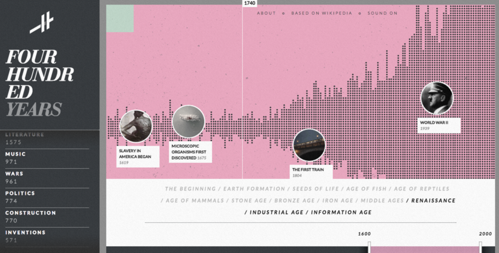Open the Based on Wikipedia link
This screenshot has height=253, width=499.
coord(321,13)
